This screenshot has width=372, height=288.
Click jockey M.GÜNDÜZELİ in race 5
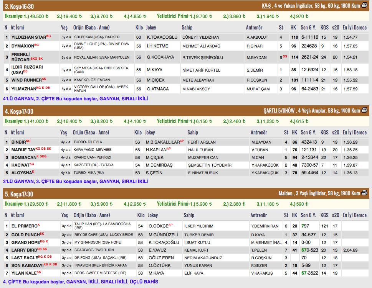(x=163, y=235)
